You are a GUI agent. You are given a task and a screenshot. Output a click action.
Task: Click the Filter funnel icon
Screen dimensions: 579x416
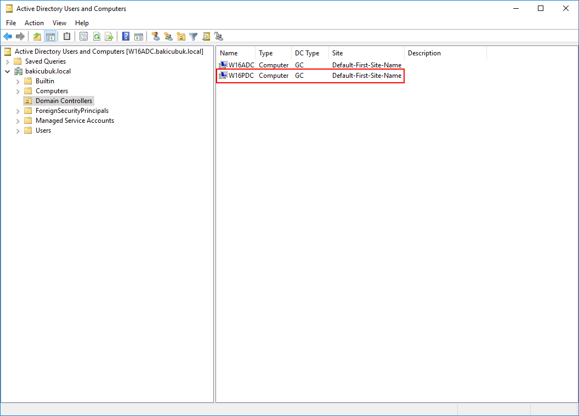coord(194,37)
